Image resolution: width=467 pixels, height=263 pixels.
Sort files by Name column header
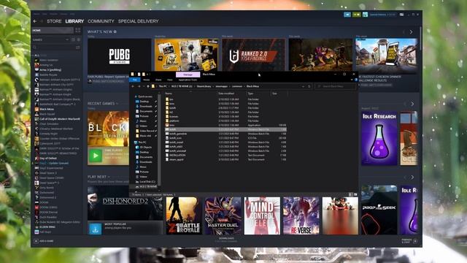pyautogui.click(x=169, y=94)
